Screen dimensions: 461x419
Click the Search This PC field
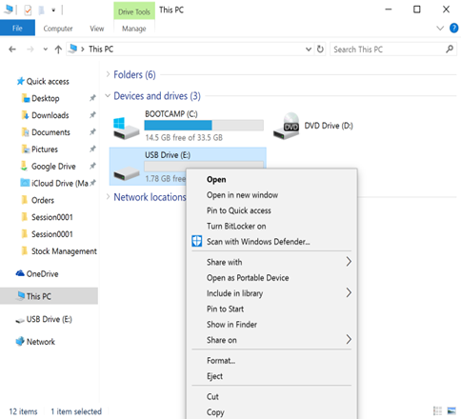[388, 50]
